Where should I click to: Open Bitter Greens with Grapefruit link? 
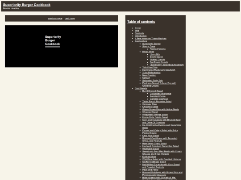pos(159,178)
